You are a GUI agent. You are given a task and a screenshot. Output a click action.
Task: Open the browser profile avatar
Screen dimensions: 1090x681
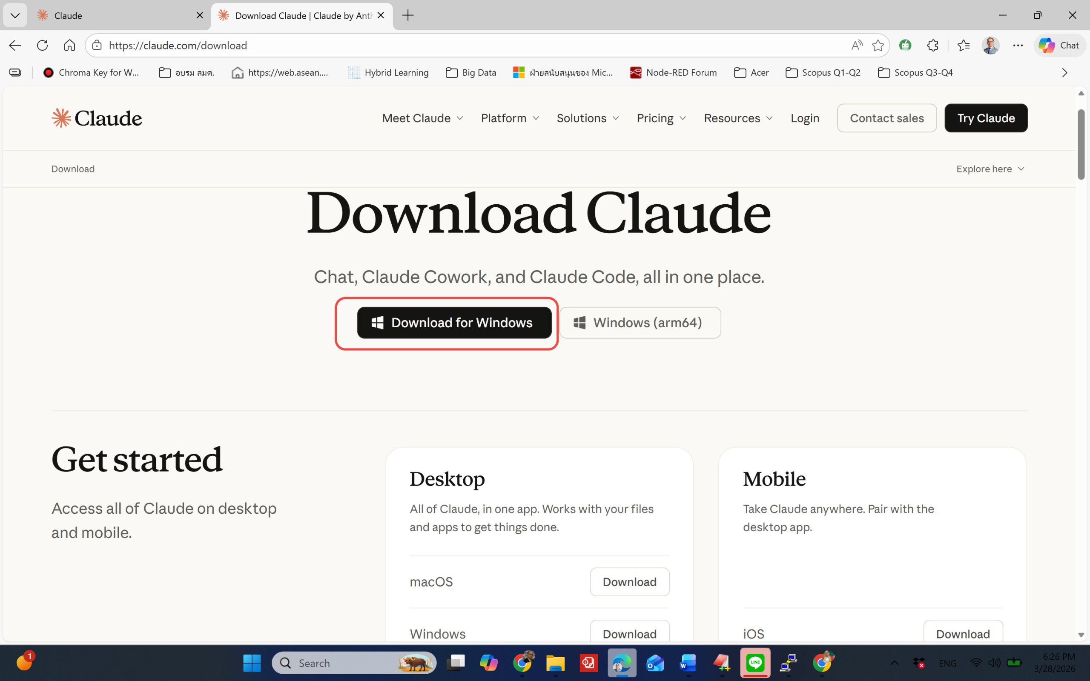click(990, 45)
